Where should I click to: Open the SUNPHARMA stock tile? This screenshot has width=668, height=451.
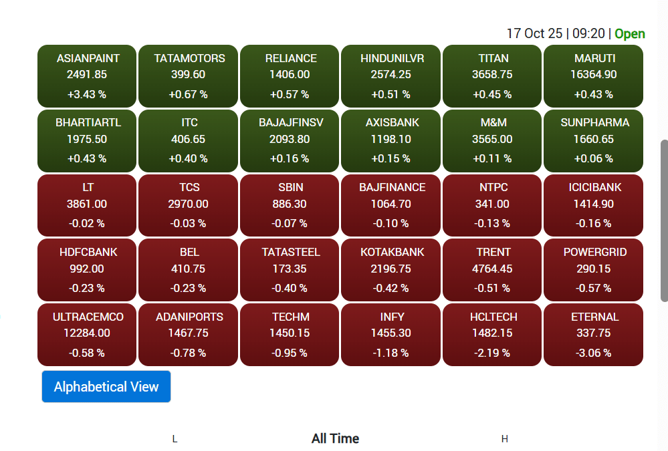pos(593,140)
